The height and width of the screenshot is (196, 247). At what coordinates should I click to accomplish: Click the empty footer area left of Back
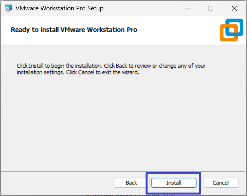pyautogui.click(x=56, y=183)
